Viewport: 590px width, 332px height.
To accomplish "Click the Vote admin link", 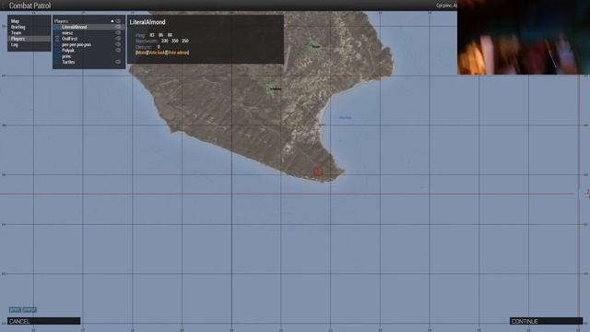I will 177,53.
